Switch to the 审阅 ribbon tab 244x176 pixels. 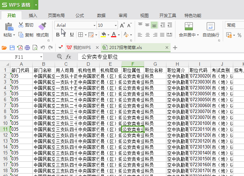[x=123, y=16]
